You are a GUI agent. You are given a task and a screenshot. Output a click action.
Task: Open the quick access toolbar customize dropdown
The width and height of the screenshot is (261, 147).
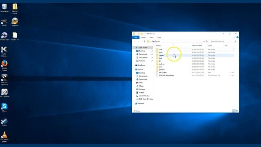(144, 34)
